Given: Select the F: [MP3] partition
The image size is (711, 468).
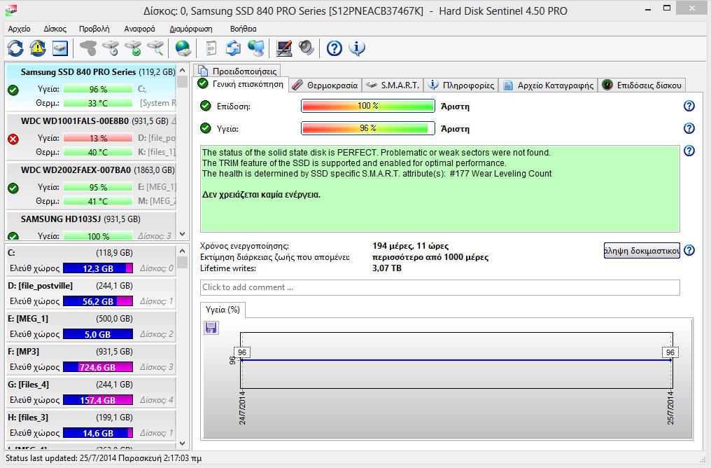Looking at the screenshot, I should pos(91,359).
